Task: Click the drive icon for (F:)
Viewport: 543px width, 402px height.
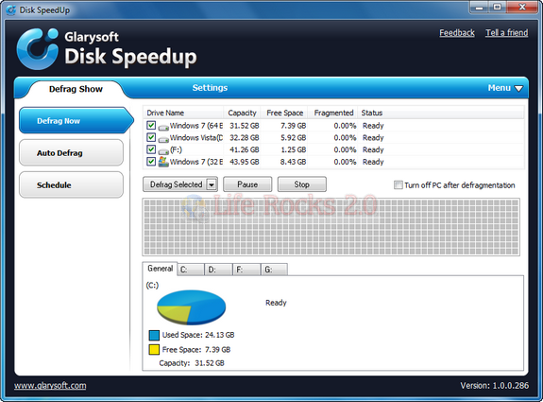Action: pyautogui.click(x=163, y=151)
